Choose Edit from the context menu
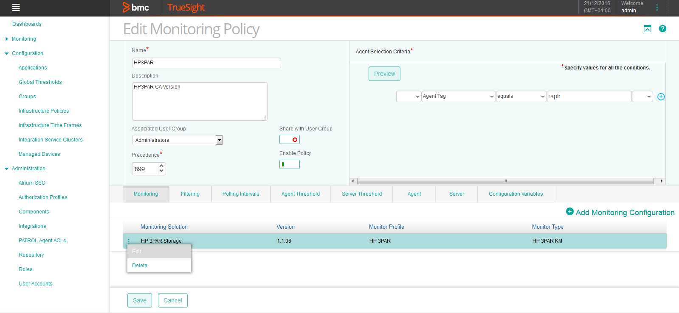Image resolution: width=679 pixels, height=313 pixels. coord(159,252)
